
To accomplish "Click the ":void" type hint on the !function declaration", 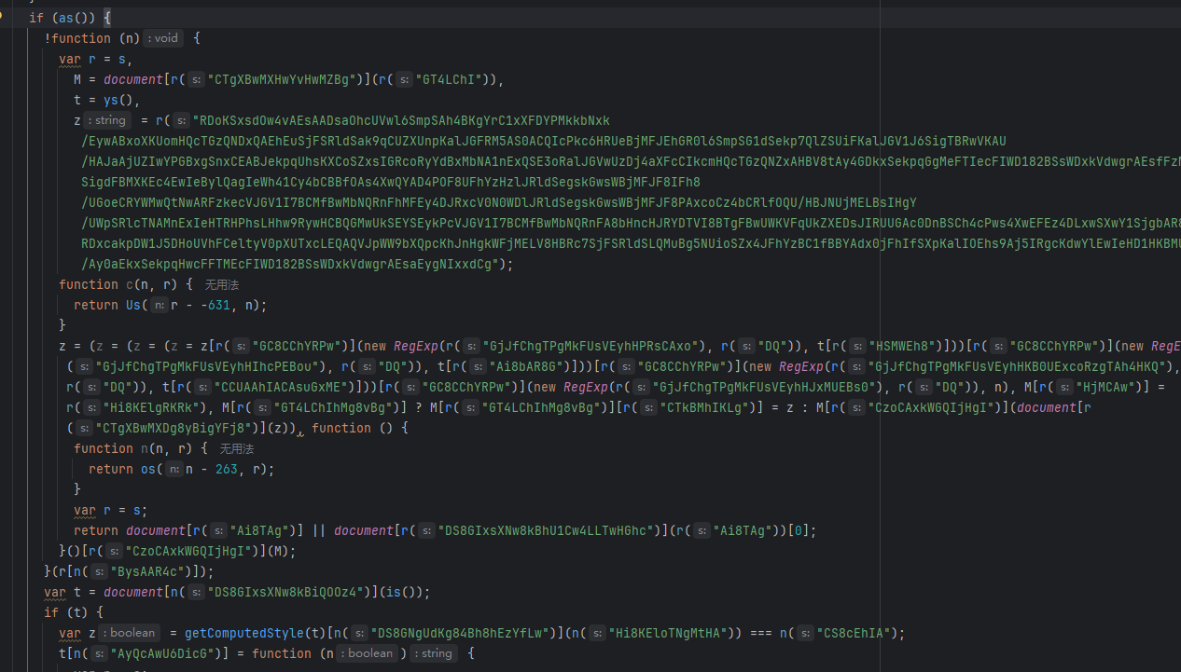I will 162,38.
